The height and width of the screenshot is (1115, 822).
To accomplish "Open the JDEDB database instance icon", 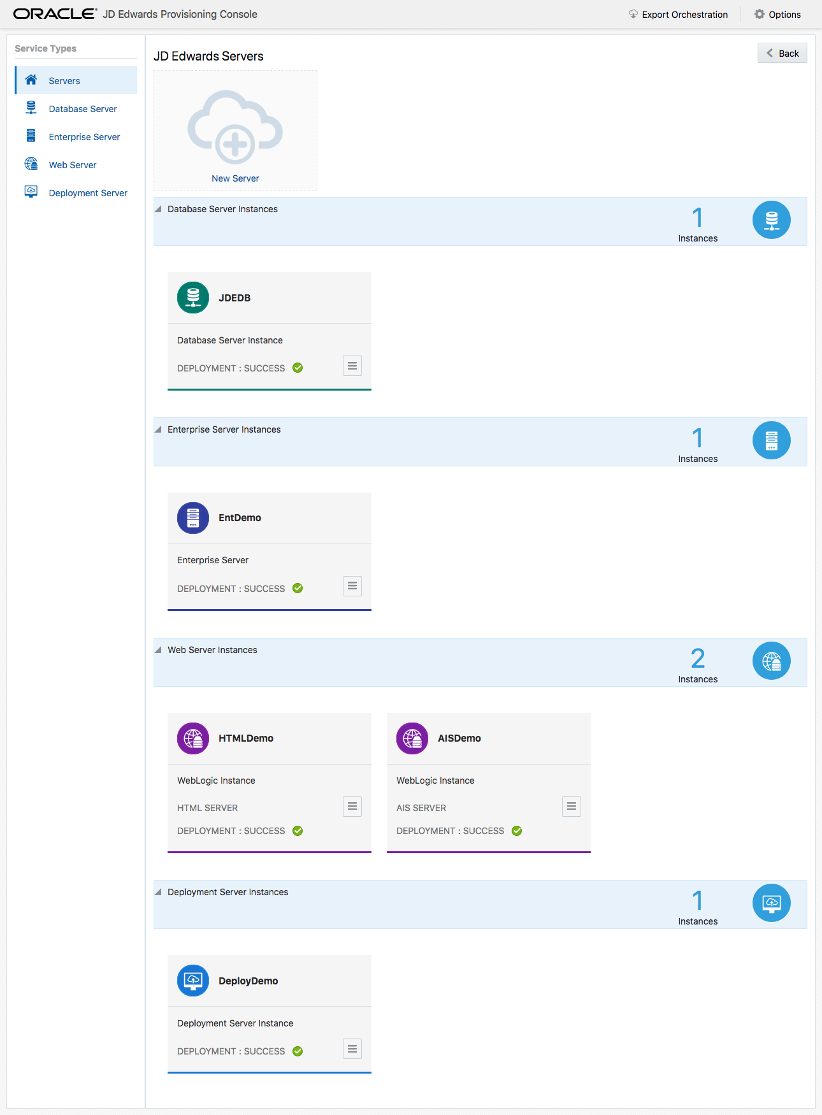I will (x=193, y=298).
